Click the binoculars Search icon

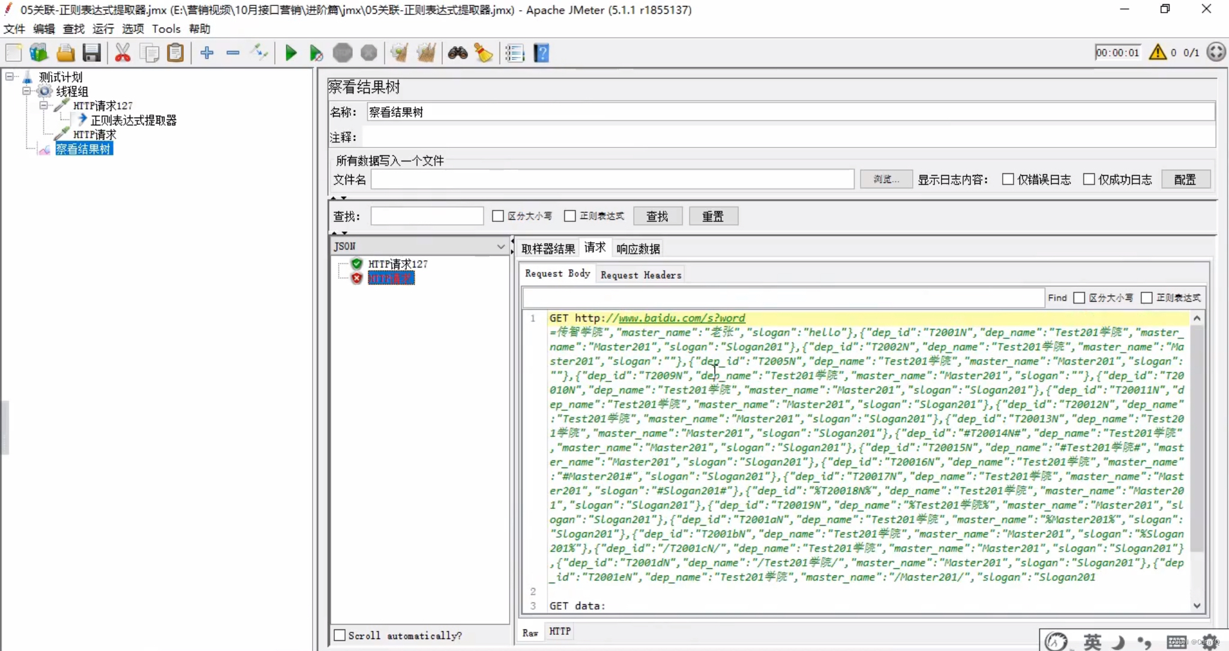tap(457, 53)
